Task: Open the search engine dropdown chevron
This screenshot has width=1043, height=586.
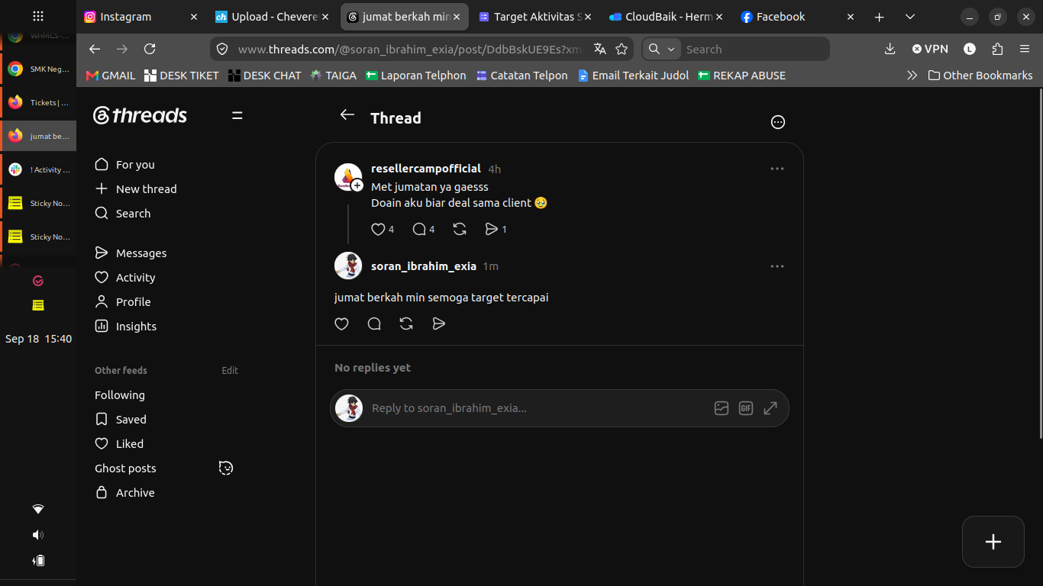Action: coord(671,49)
